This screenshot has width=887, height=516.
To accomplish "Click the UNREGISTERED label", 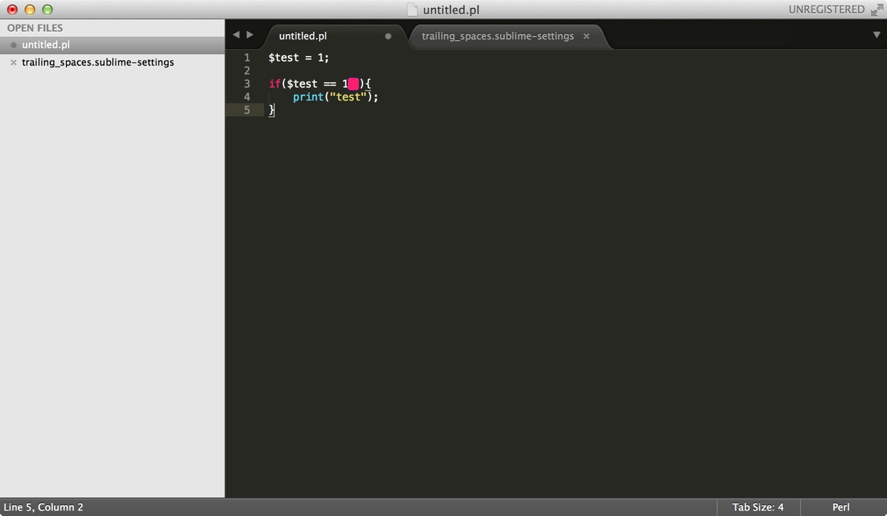I will tap(827, 9).
